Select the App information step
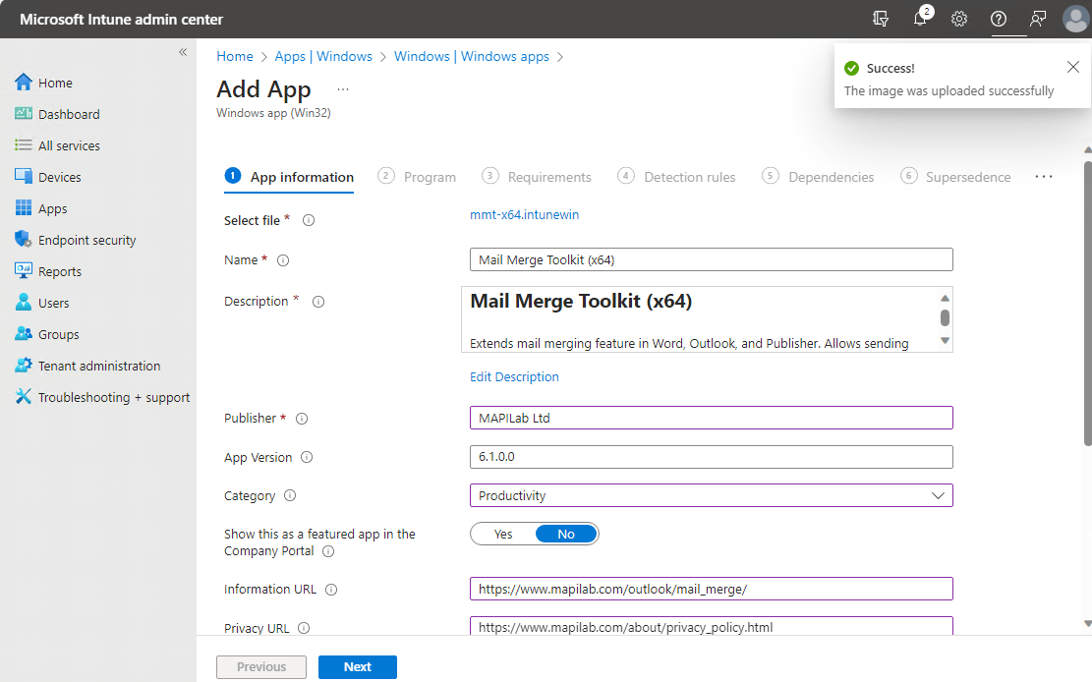Image resolution: width=1092 pixels, height=682 pixels. coord(289,177)
